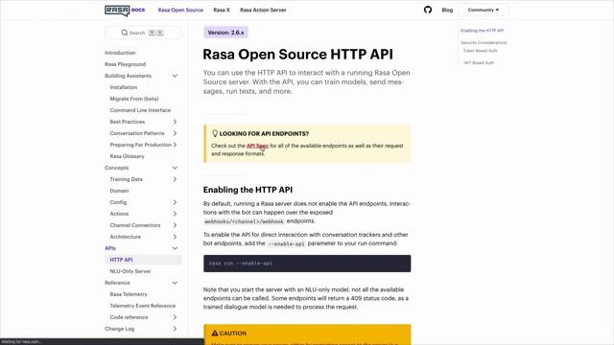The image size is (614, 345).
Task: Jump to Token Based Auth section
Action: 480,51
